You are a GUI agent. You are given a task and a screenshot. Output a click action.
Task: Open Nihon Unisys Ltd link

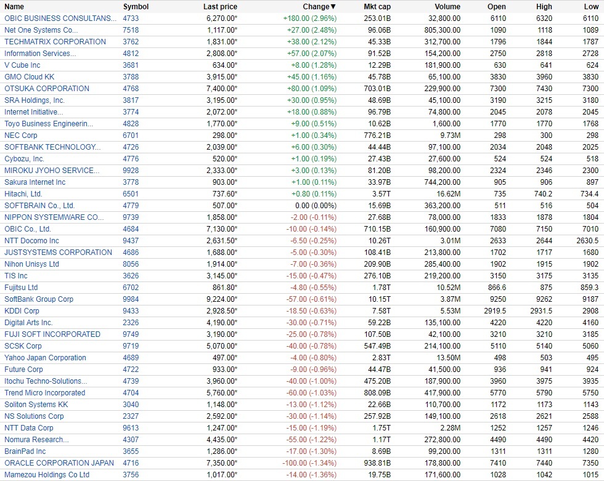pos(31,264)
